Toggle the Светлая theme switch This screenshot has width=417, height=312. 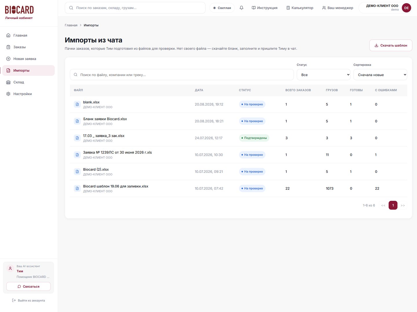click(x=222, y=8)
